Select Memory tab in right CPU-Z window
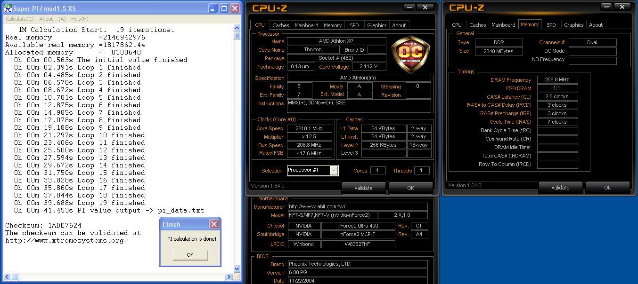This screenshot has width=638, height=284. tap(530, 24)
